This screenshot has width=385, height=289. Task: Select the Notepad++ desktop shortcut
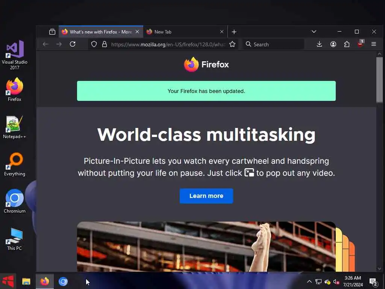pos(15,127)
